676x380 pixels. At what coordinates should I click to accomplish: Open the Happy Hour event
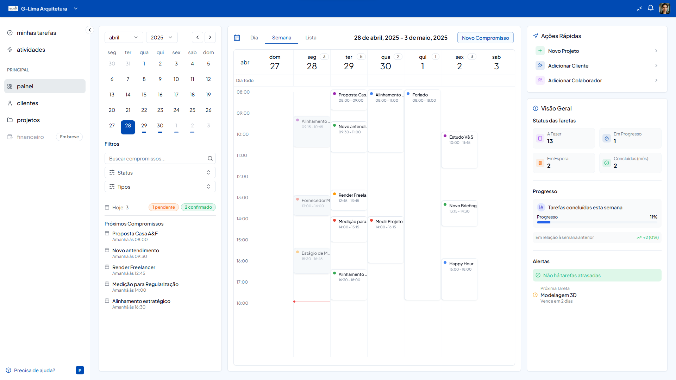459,279
